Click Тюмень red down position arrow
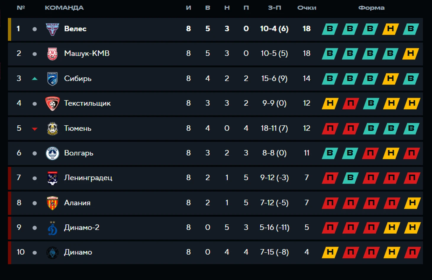432x280 pixels. point(35,129)
